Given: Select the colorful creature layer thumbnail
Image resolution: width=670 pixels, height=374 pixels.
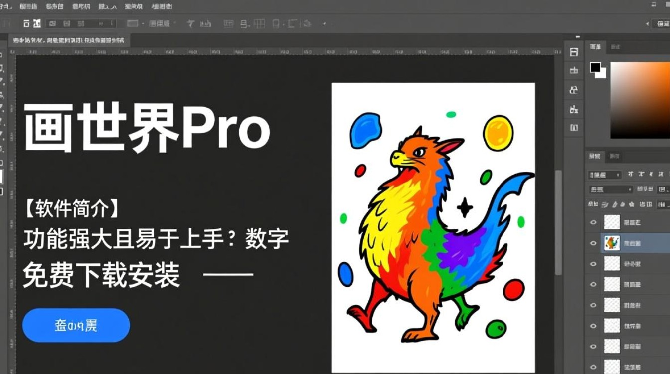Looking at the screenshot, I should pyautogui.click(x=612, y=243).
